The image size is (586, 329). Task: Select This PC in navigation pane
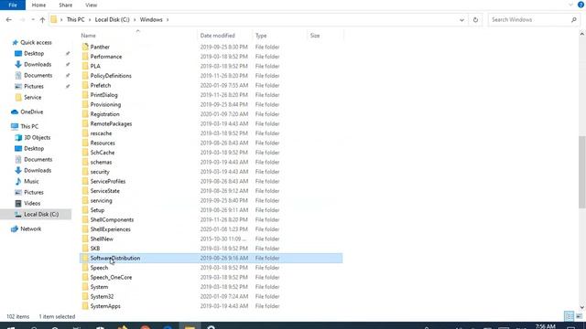(x=29, y=126)
